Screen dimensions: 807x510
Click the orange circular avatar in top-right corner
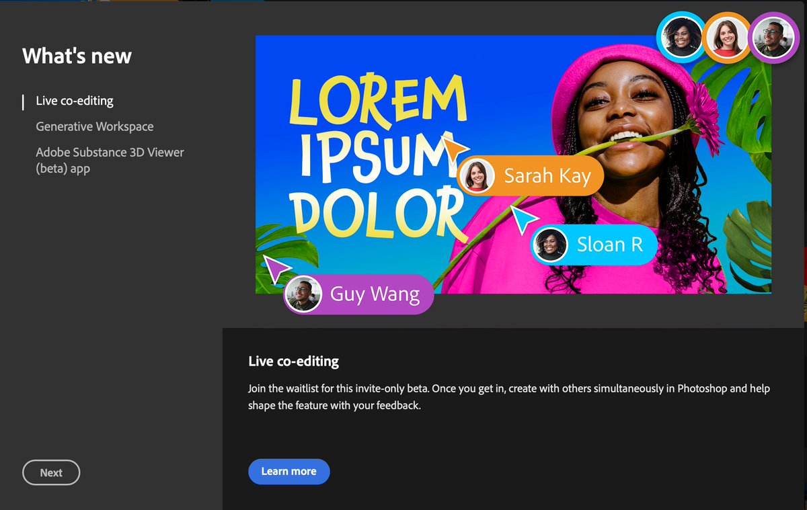727,38
